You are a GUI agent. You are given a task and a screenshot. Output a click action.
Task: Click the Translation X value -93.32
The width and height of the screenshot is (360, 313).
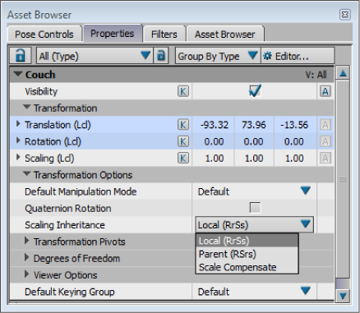(214, 125)
